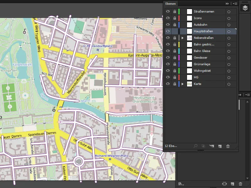Click the lower panel scrollbar down arrow
Viewport: 251px width, 188px height.
click(x=247, y=178)
